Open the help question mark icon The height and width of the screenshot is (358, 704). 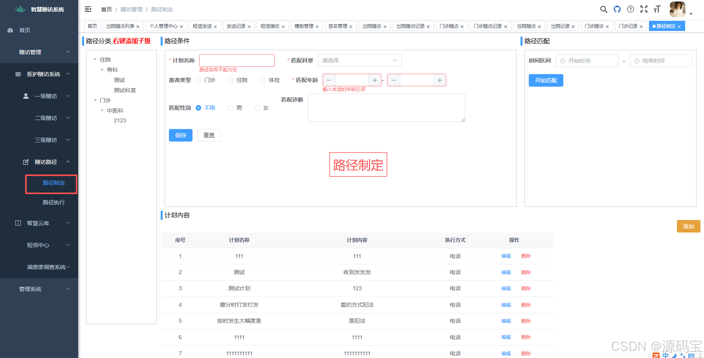(631, 9)
